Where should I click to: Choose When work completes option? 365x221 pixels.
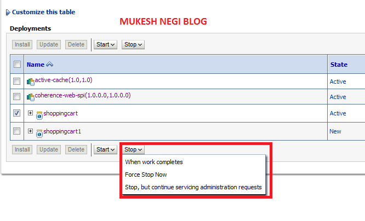[x=154, y=162]
